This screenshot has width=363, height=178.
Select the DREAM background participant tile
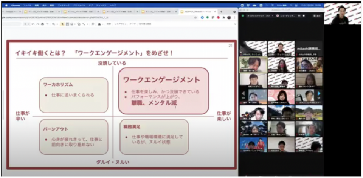[309, 65]
